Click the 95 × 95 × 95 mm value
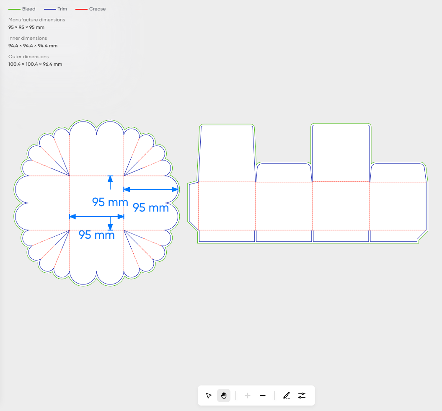Screen dimensions: 442x411 click(26, 27)
